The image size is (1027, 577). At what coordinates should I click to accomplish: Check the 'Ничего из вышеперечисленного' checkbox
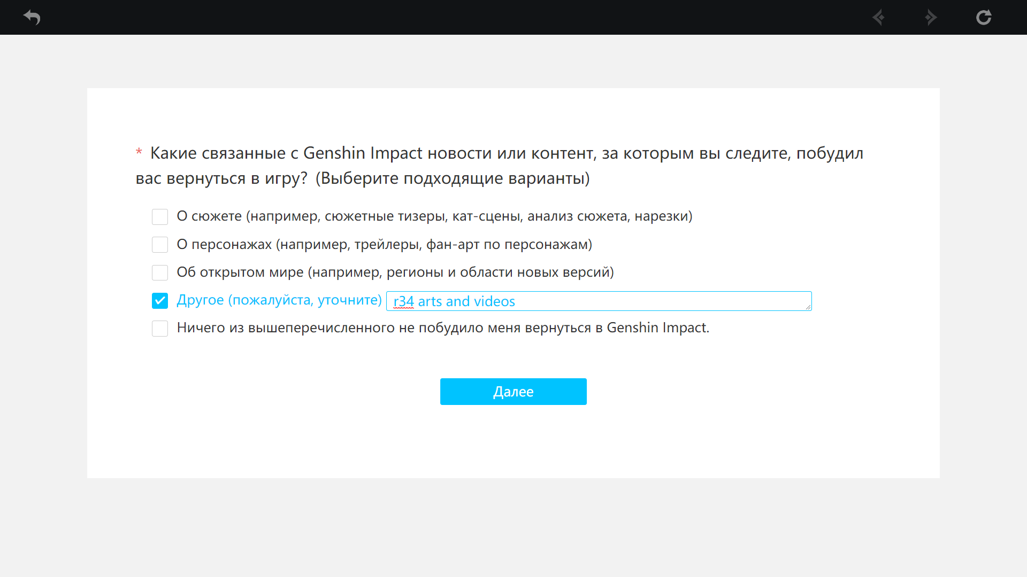coord(160,329)
